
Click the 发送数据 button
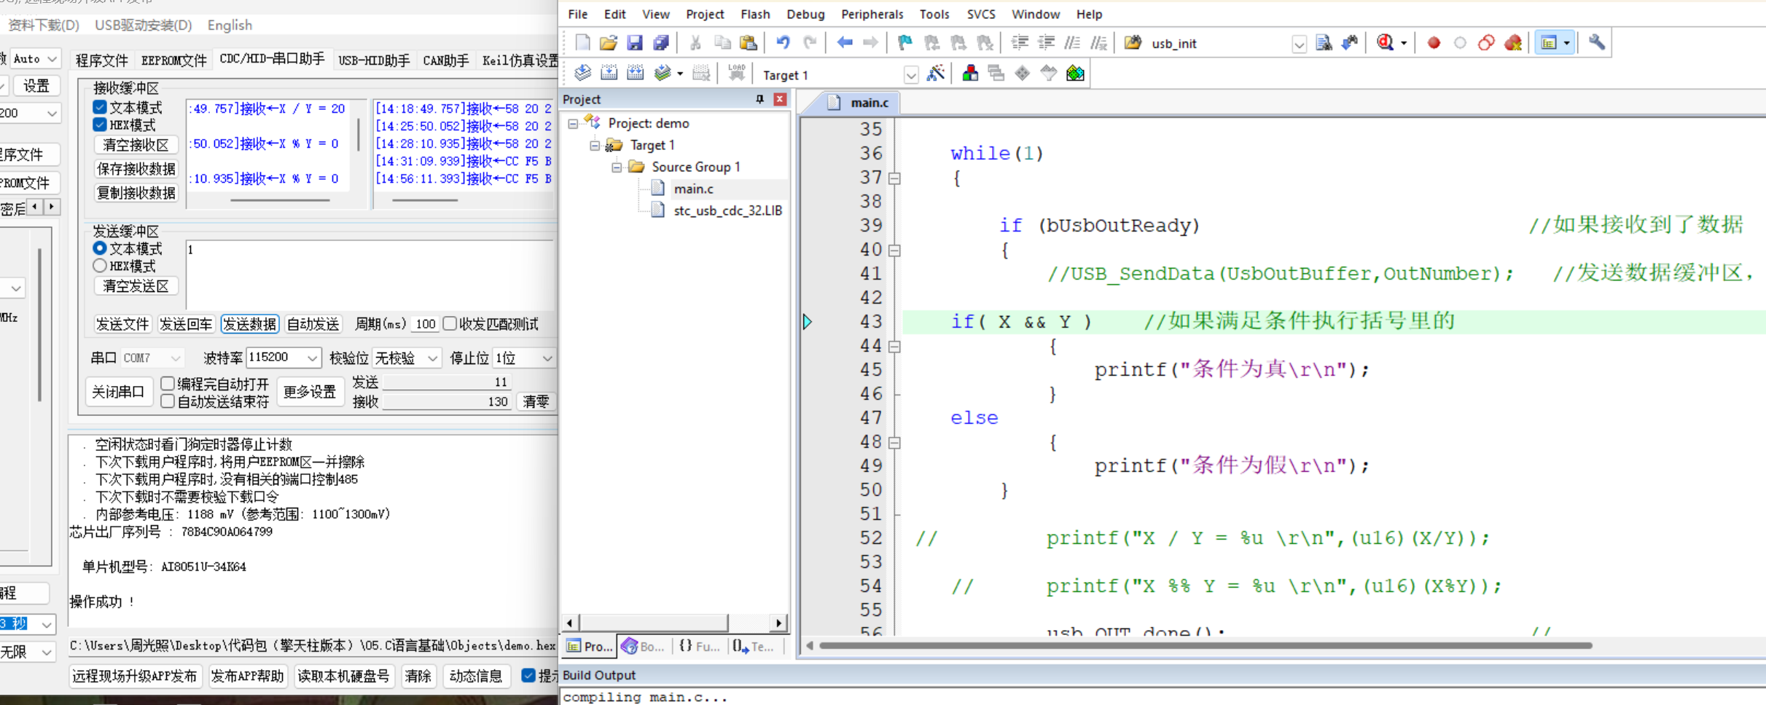(250, 323)
